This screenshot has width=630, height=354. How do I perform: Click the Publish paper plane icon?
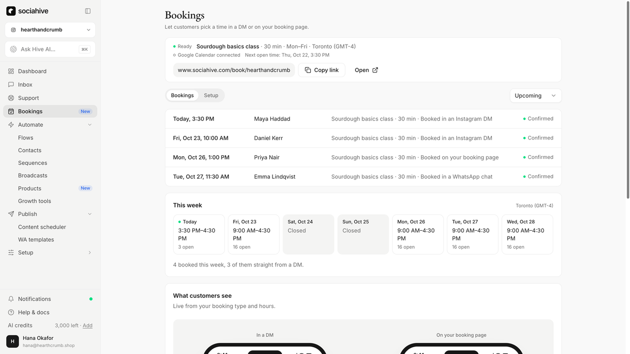(x=11, y=214)
